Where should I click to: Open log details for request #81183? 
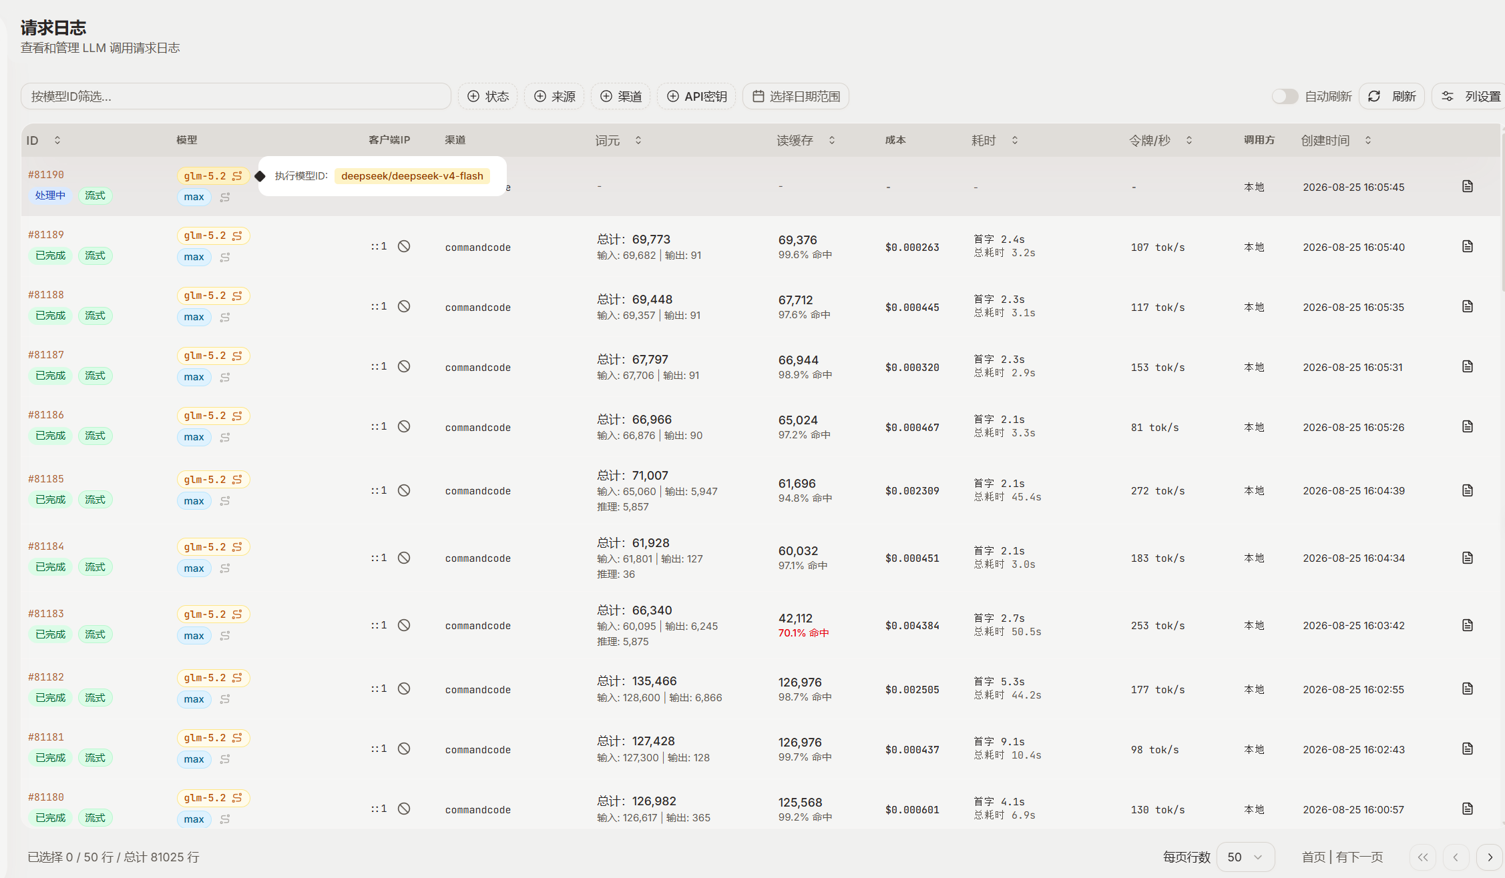1467,625
